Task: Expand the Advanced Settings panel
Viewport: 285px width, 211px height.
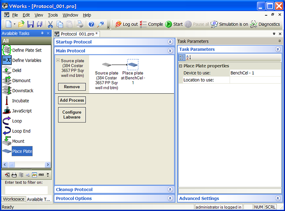Action: click(x=278, y=198)
